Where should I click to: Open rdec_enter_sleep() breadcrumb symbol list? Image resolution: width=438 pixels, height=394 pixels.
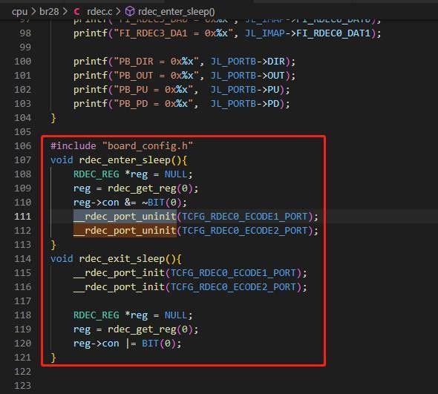pos(176,12)
